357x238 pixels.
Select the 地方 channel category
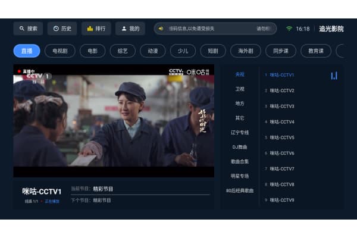point(240,104)
